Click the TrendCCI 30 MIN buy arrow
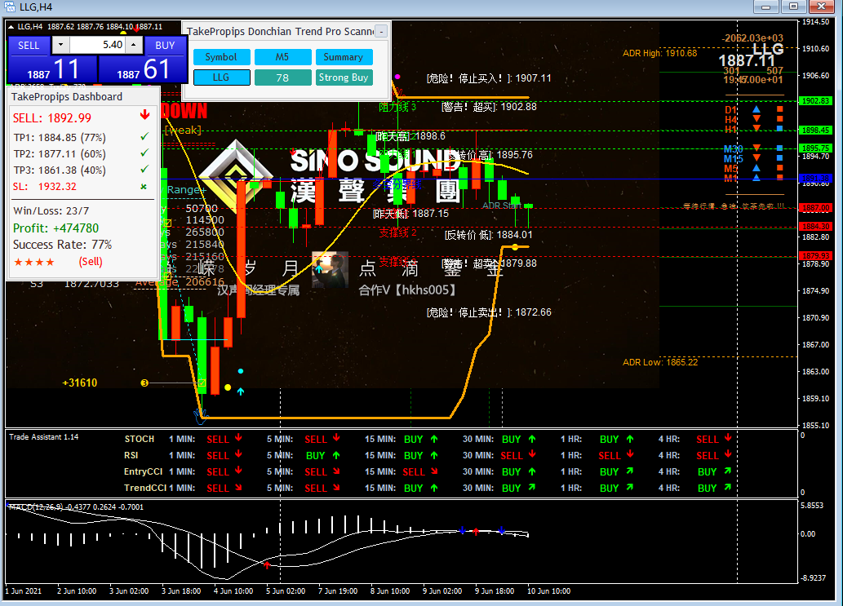This screenshot has height=606, width=843. (532, 487)
